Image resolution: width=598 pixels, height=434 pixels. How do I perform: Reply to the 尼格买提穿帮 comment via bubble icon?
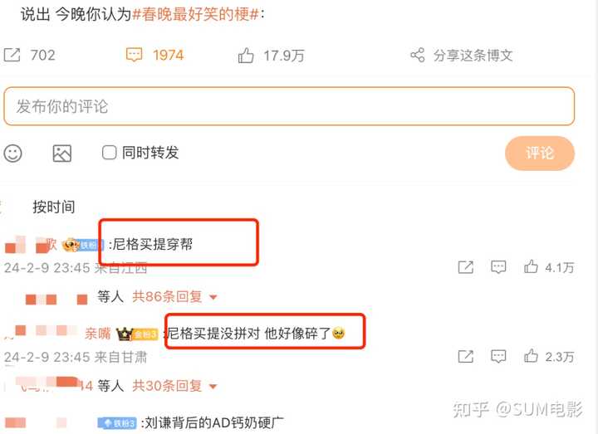tap(498, 267)
